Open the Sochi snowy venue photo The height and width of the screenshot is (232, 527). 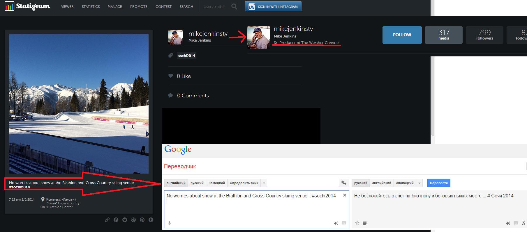(79, 104)
